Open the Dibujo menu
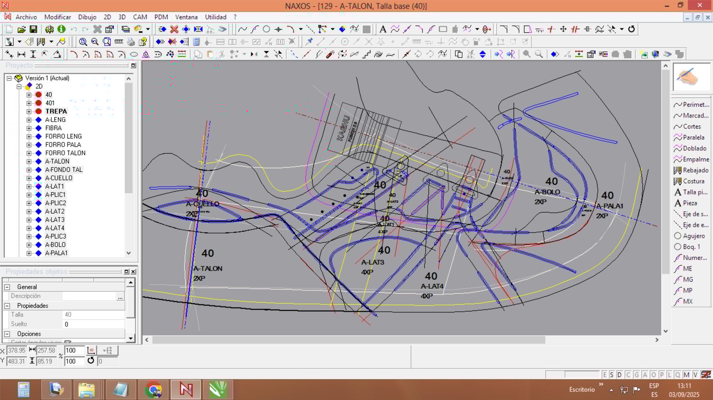The width and height of the screenshot is (713, 400). click(x=87, y=17)
